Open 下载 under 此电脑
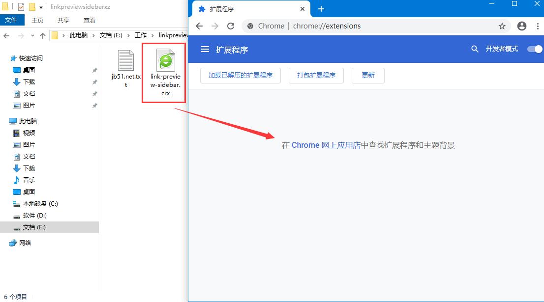Viewport: 544px width, 302px height. pyautogui.click(x=29, y=168)
